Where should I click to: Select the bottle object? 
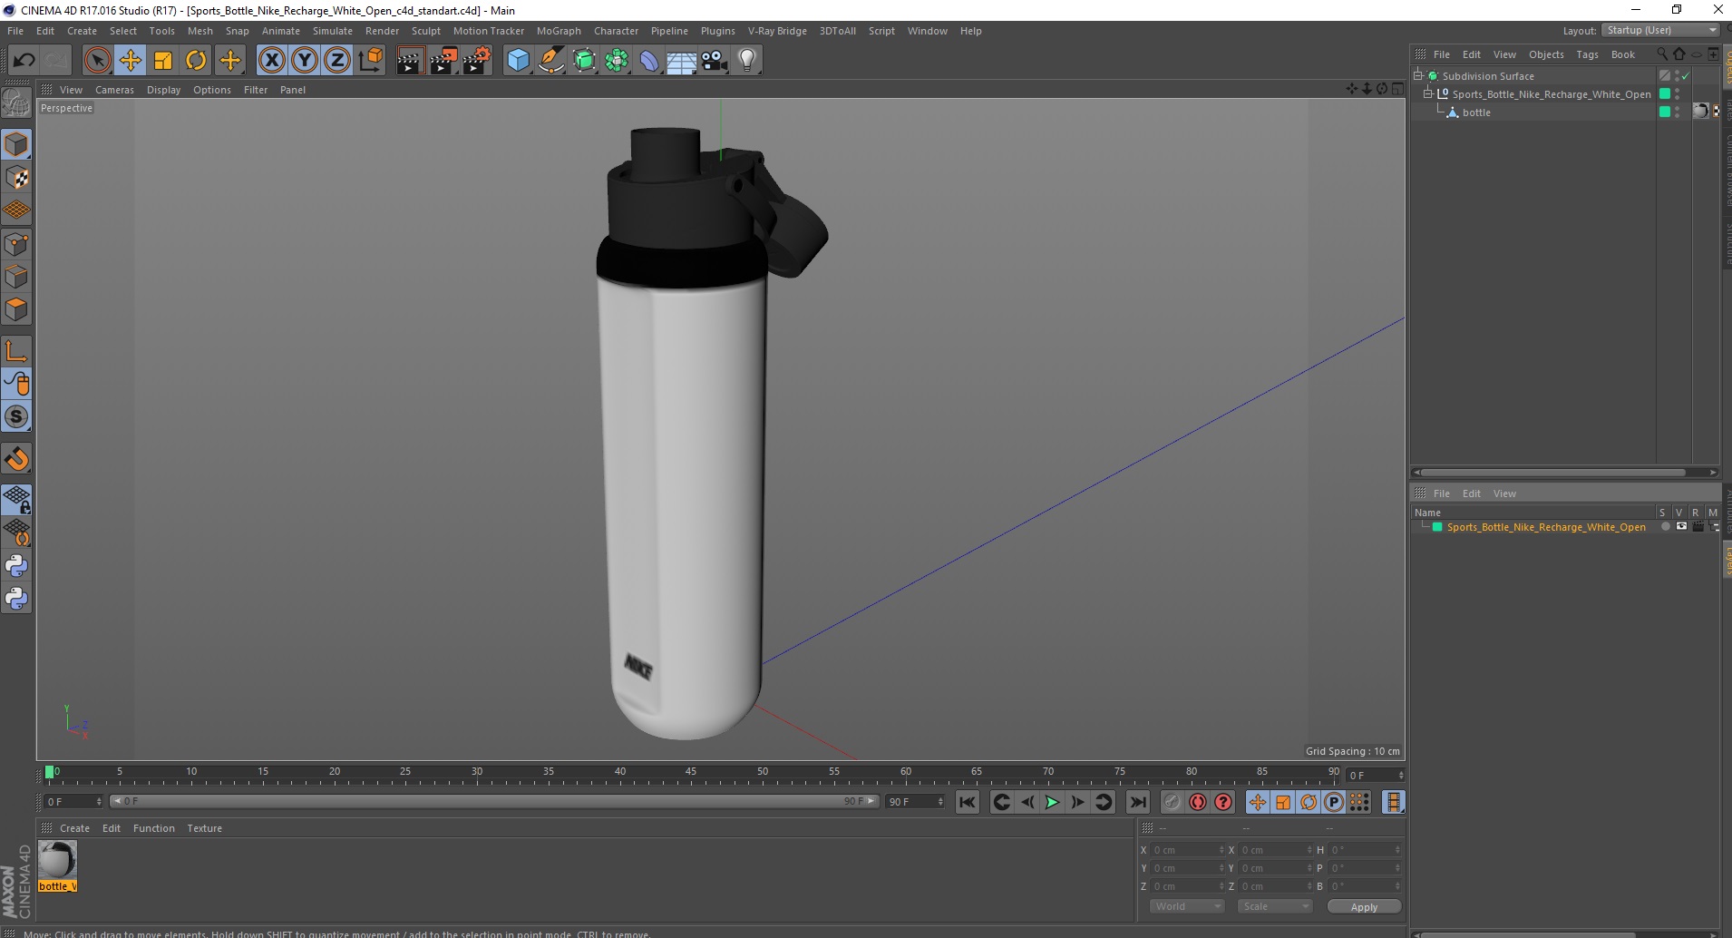pos(1476,112)
